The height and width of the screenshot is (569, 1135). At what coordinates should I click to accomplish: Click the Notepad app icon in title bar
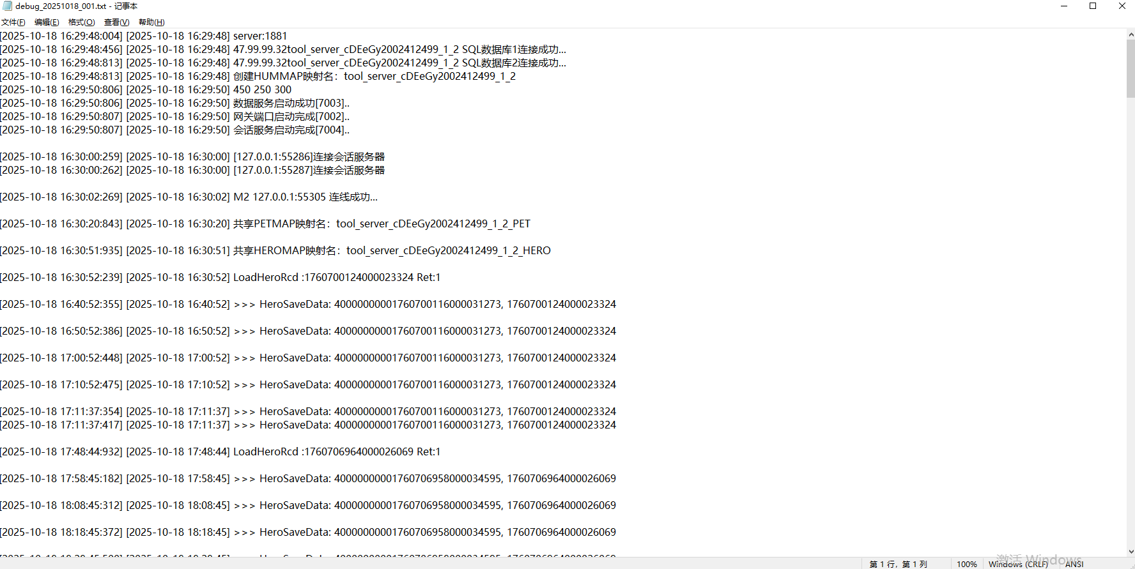tap(7, 6)
